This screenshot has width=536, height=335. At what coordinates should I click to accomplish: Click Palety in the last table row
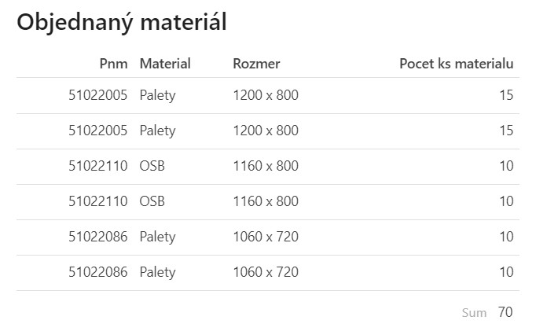point(157,272)
